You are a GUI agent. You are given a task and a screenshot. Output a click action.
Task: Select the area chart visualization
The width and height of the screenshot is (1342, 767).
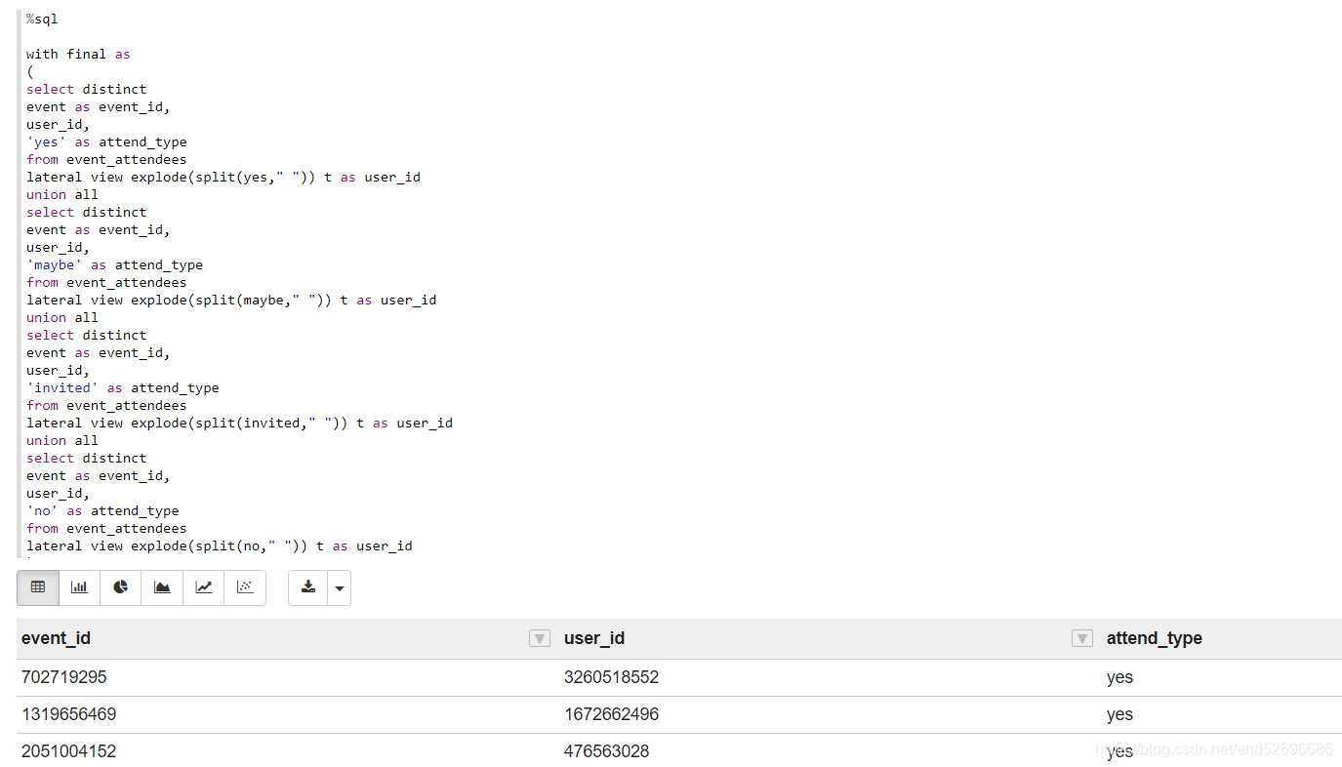[162, 587]
